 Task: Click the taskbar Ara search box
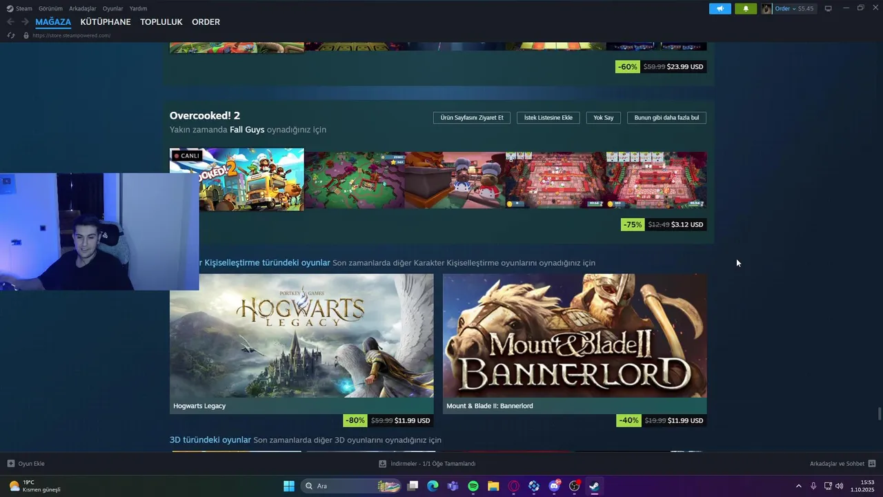click(x=352, y=486)
